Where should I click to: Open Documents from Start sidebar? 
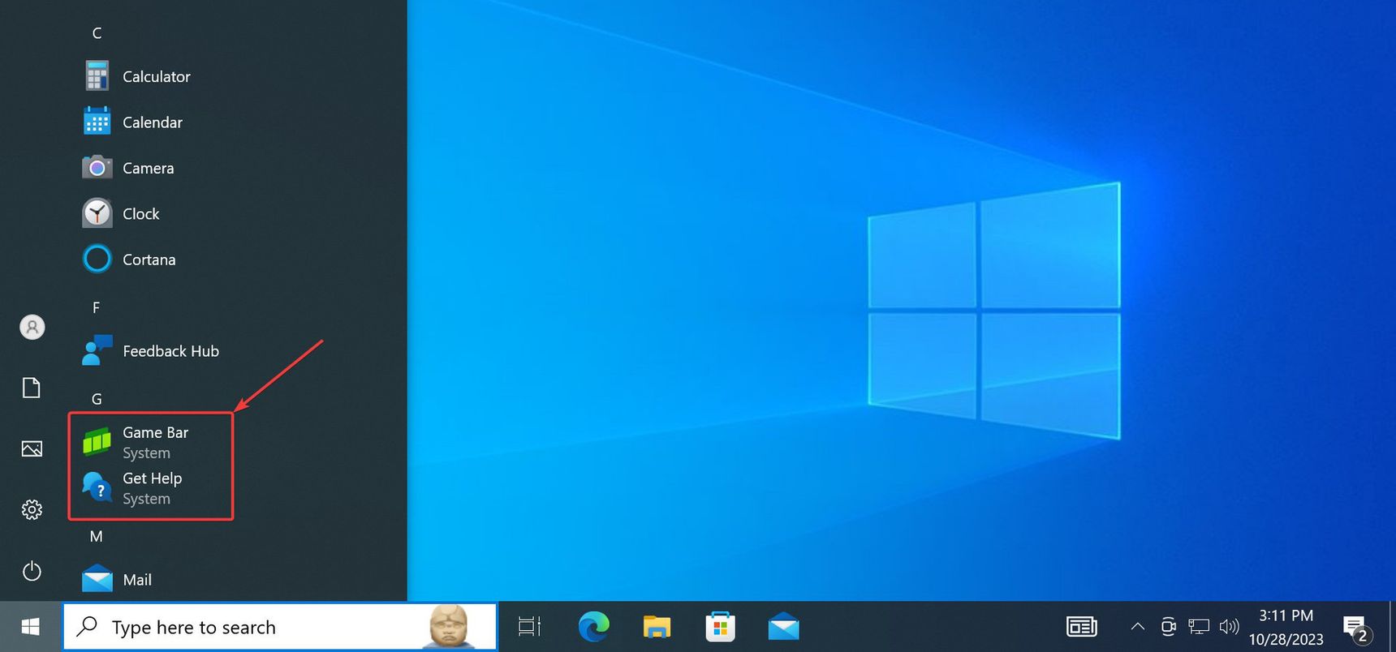tap(32, 388)
